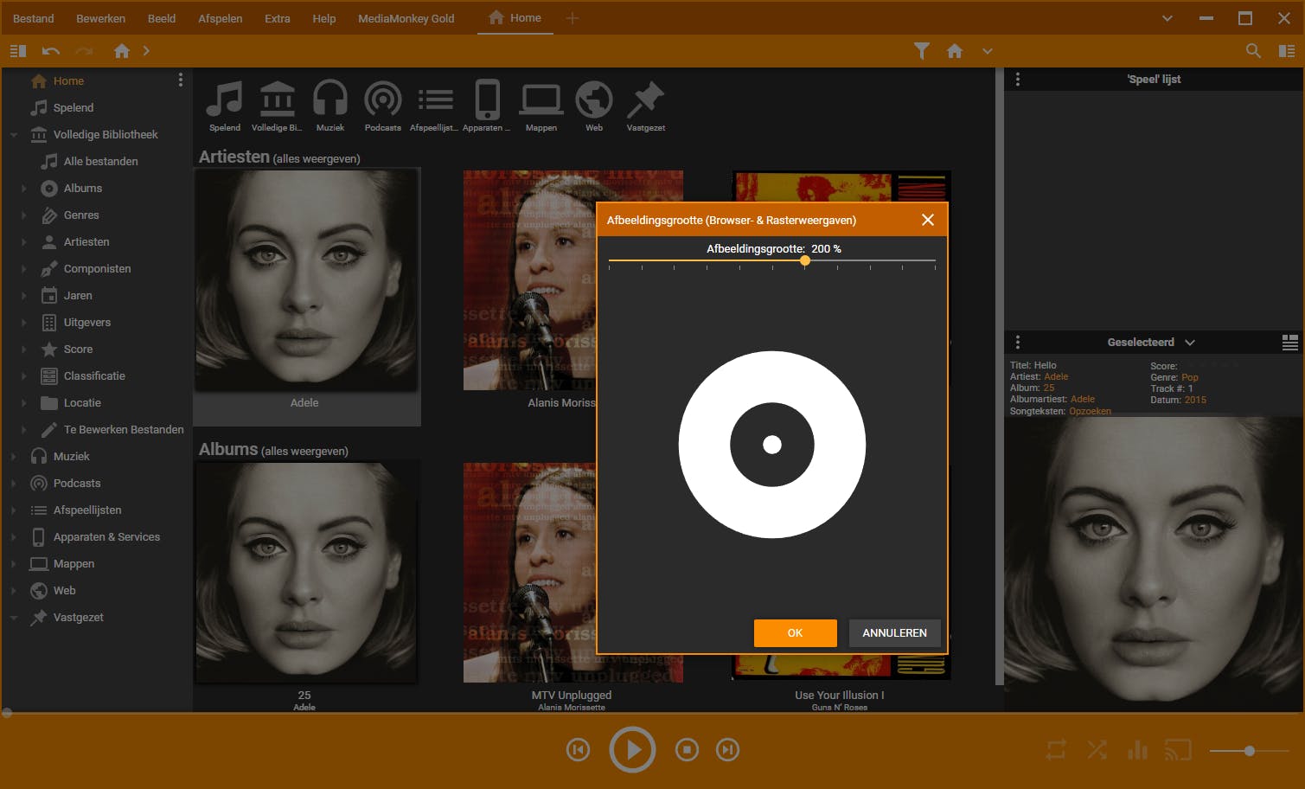Image resolution: width=1305 pixels, height=789 pixels.
Task: Click the Pop genre link
Action: click(x=1190, y=377)
